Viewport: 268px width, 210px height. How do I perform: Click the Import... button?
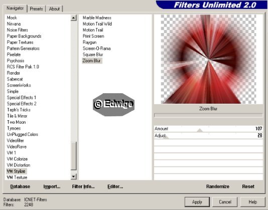pyautogui.click(x=52, y=186)
